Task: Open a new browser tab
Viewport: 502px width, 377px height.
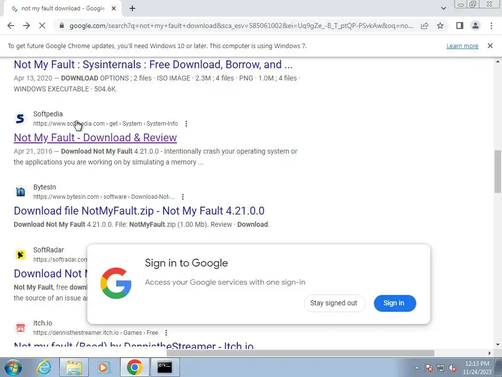Action: [x=132, y=9]
